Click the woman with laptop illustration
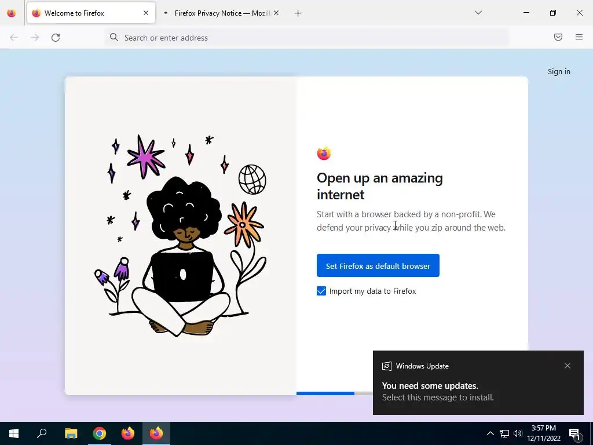The height and width of the screenshot is (445, 593). point(181,235)
